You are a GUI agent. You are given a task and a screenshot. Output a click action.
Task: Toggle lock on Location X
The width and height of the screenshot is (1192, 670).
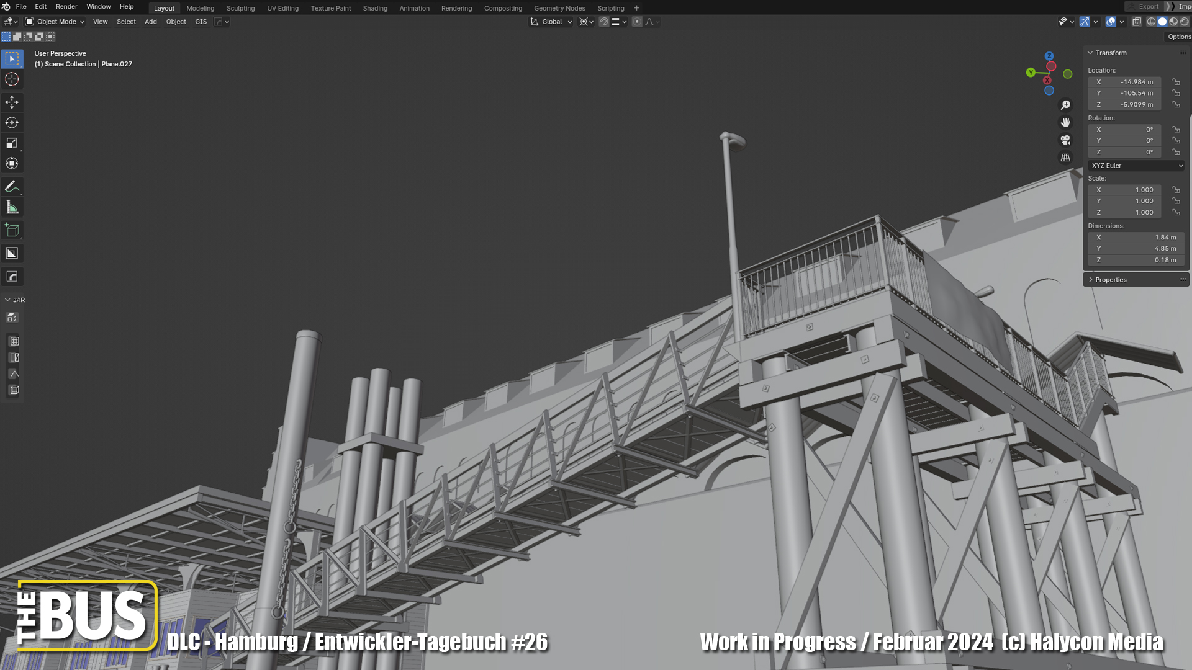1175,82
